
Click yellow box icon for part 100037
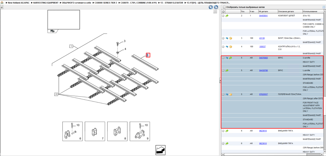[230, 47]
